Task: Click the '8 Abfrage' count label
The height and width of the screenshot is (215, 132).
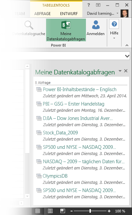Action: pyautogui.click(x=42, y=83)
